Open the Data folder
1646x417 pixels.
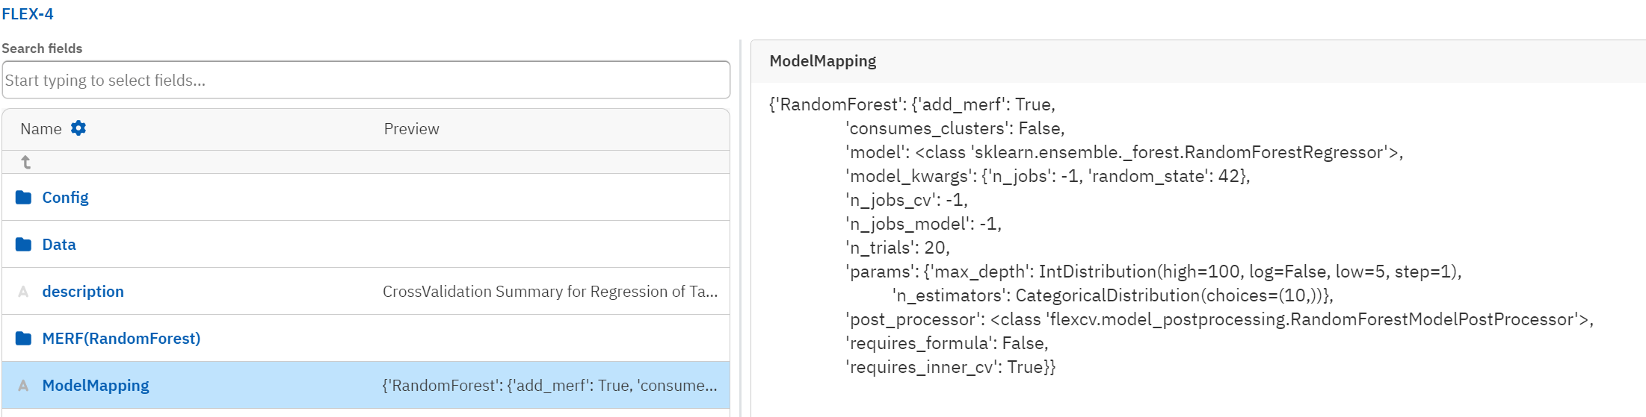pos(59,245)
